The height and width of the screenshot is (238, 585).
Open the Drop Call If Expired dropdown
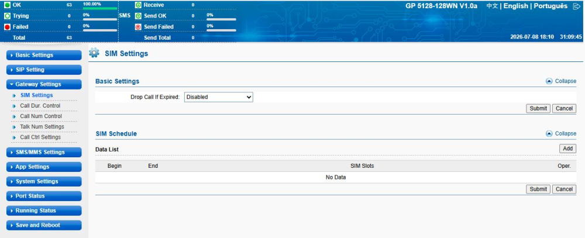point(219,97)
